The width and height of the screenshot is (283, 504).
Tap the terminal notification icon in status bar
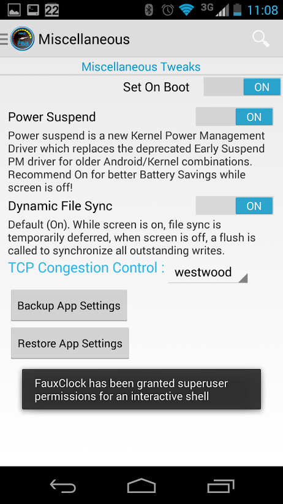[x=32, y=10]
